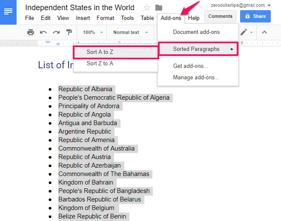281x221 pixels.
Task: Click 'Principality of Andorra' line
Action: [89, 106]
